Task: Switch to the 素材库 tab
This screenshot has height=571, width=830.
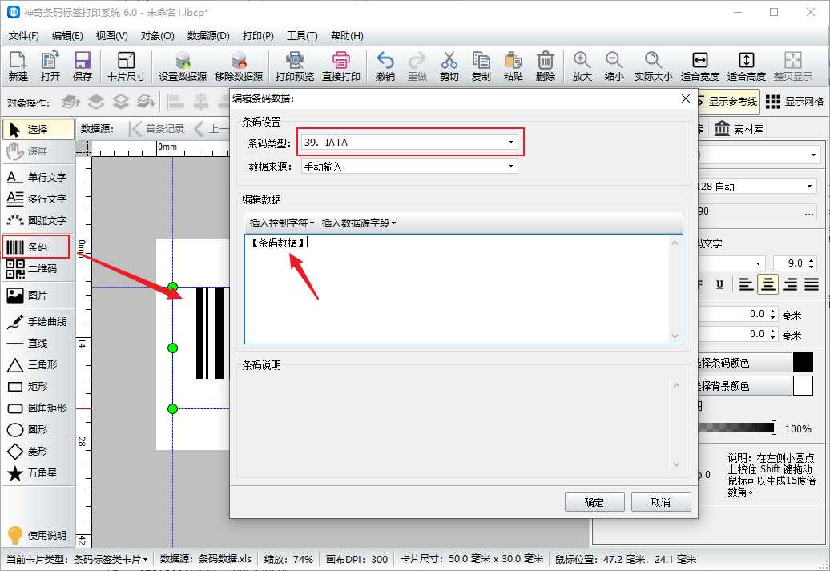Action: point(739,129)
